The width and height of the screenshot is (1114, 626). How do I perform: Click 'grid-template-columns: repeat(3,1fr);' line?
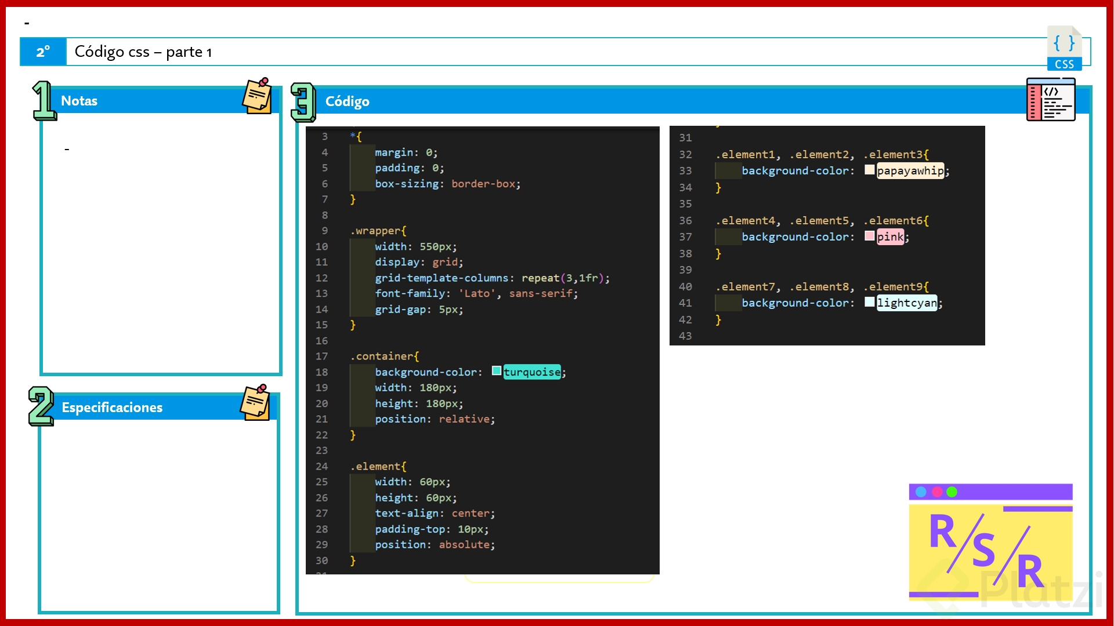point(492,278)
